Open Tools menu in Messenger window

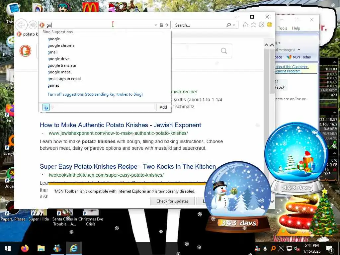click(x=282, y=28)
